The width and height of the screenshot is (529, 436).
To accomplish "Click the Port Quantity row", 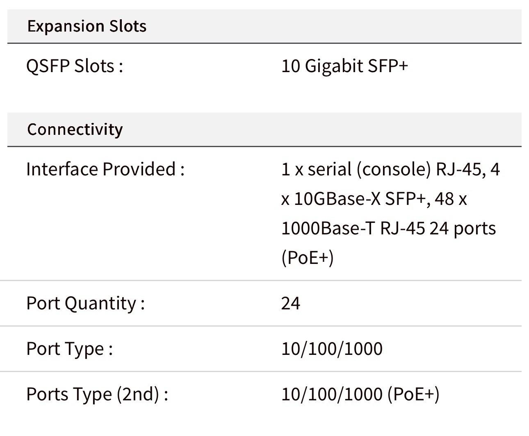I will click(x=261, y=304).
